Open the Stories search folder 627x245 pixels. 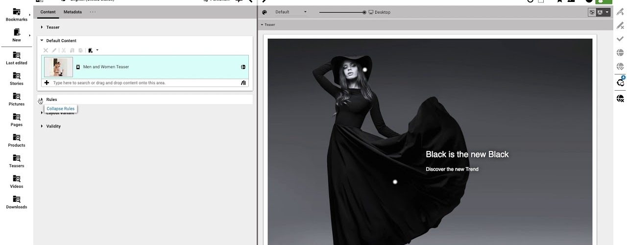(16, 78)
